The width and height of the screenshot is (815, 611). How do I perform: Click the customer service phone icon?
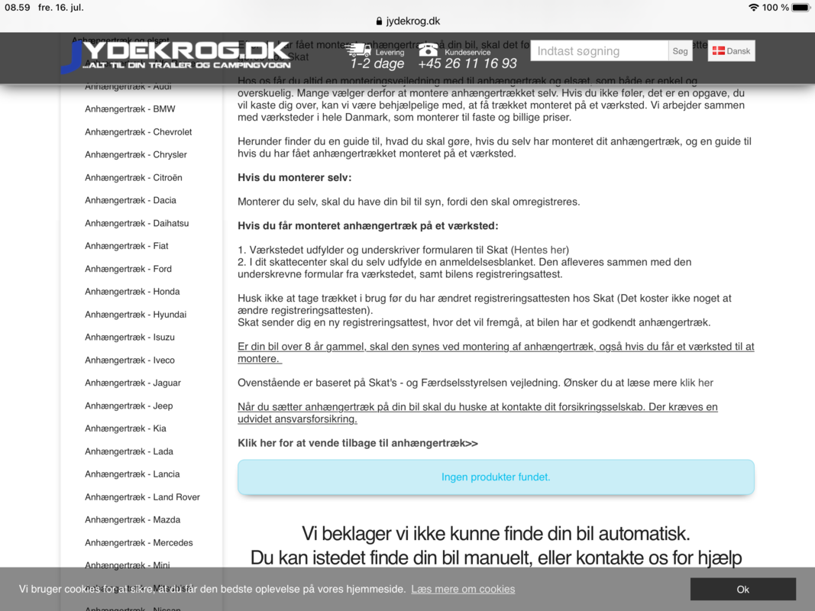[x=429, y=50]
